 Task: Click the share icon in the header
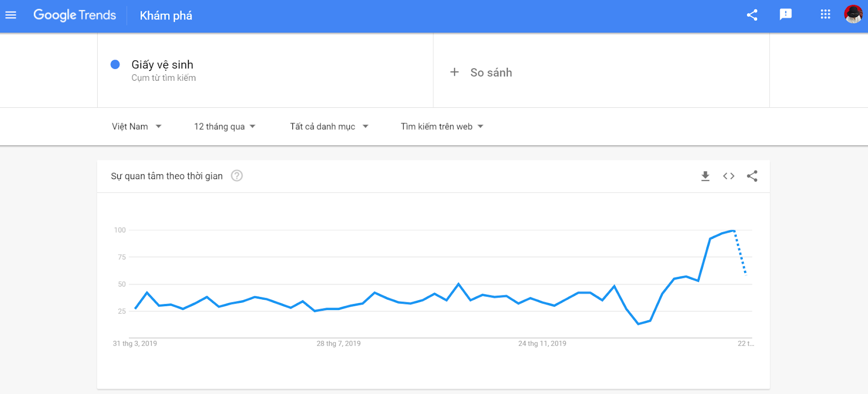(752, 15)
